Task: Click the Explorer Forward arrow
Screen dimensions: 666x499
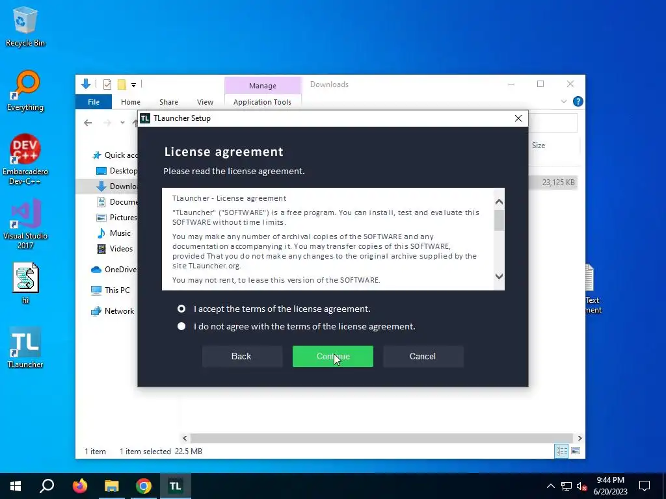Action: pyautogui.click(x=107, y=123)
